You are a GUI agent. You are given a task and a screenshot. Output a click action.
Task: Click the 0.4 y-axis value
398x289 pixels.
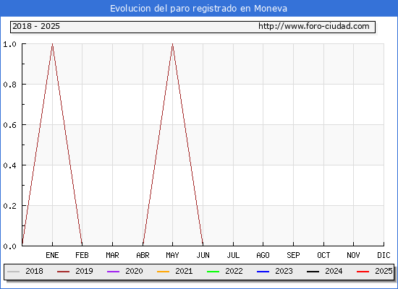9,165
